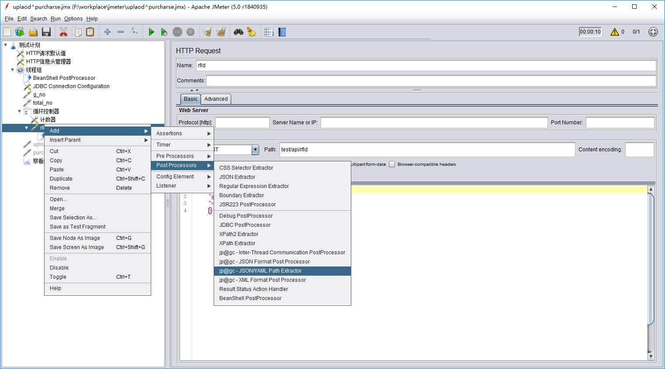Image resolution: width=665 pixels, height=369 pixels.
Task: Click the warning triangle log icon
Action: 614,32
